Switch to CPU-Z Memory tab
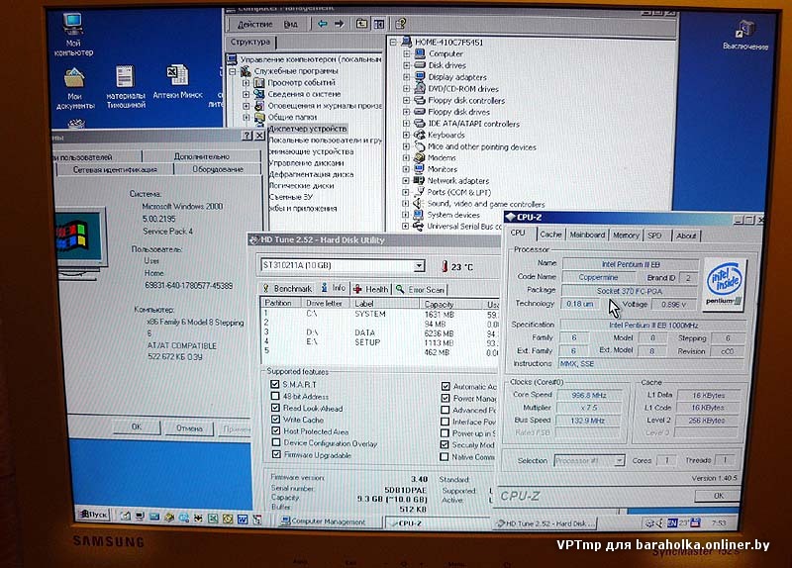This screenshot has width=792, height=568. click(626, 236)
